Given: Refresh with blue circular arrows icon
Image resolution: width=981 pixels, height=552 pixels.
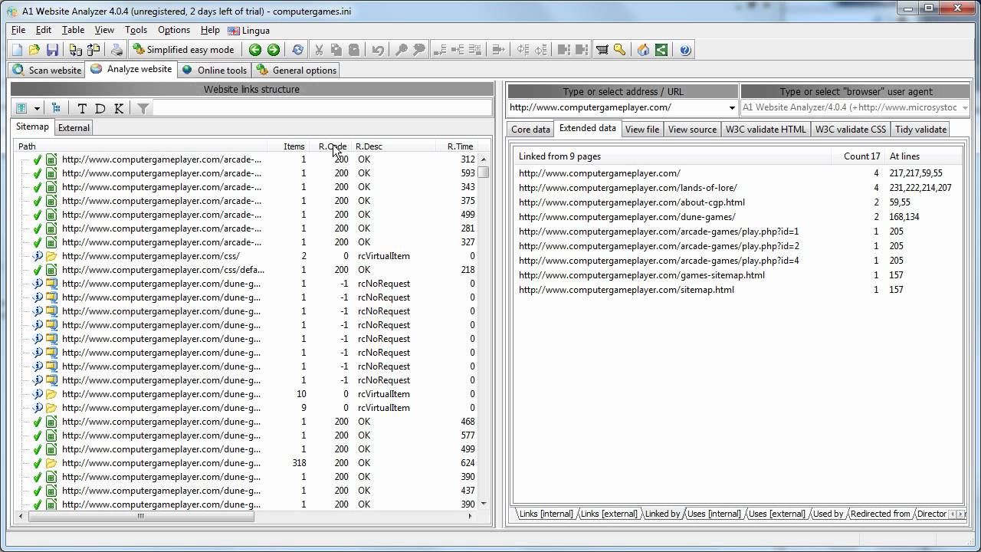Looking at the screenshot, I should [297, 50].
